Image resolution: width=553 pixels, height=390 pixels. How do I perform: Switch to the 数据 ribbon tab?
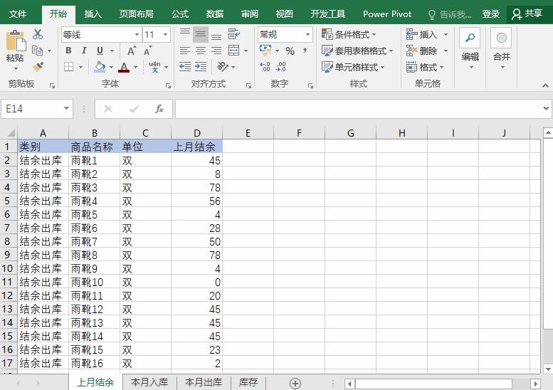coord(215,14)
